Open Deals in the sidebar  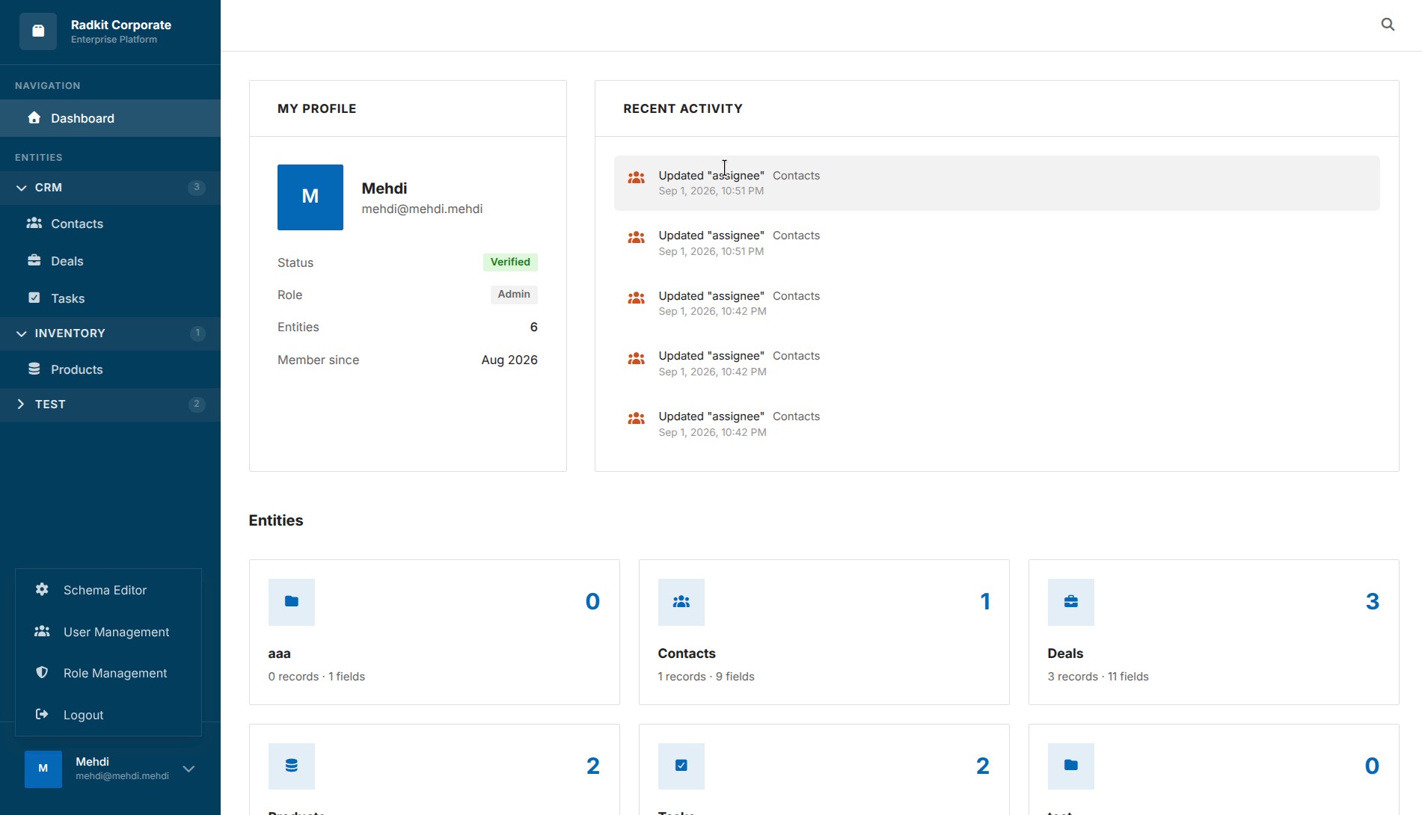pyautogui.click(x=110, y=261)
